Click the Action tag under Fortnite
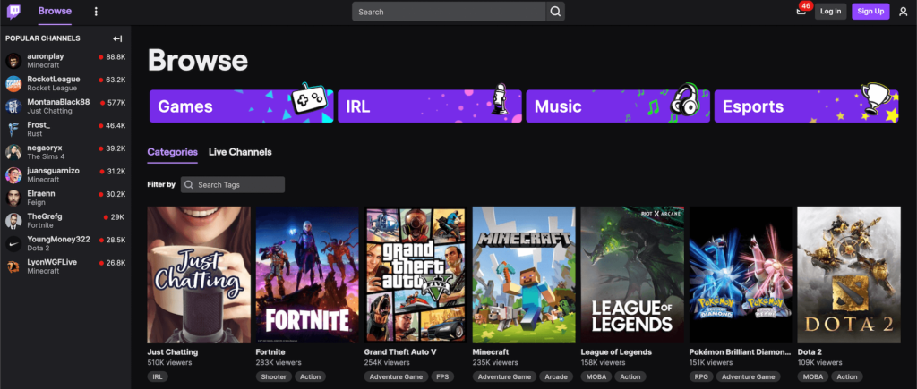The height and width of the screenshot is (389, 917). (x=311, y=376)
